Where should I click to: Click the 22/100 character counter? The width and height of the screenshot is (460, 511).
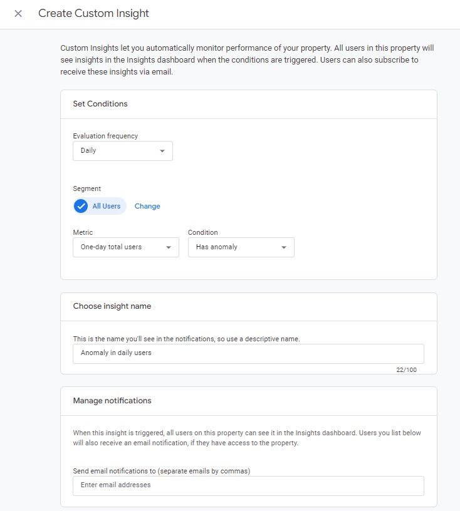(406, 370)
